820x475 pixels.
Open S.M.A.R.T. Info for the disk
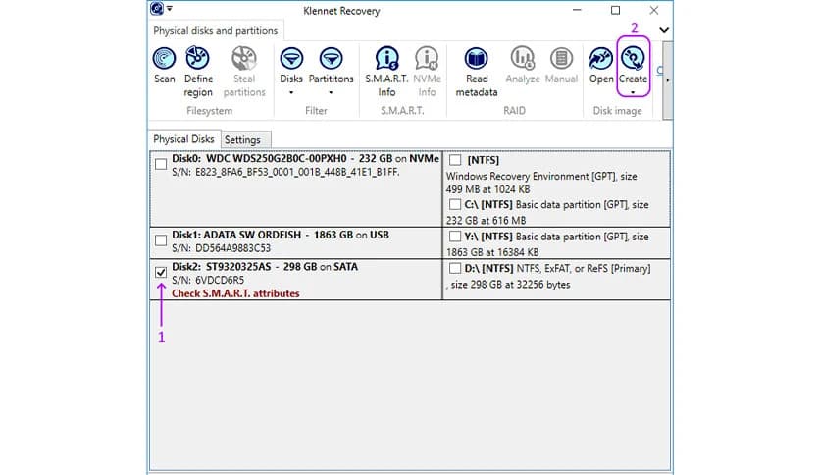[x=387, y=59]
